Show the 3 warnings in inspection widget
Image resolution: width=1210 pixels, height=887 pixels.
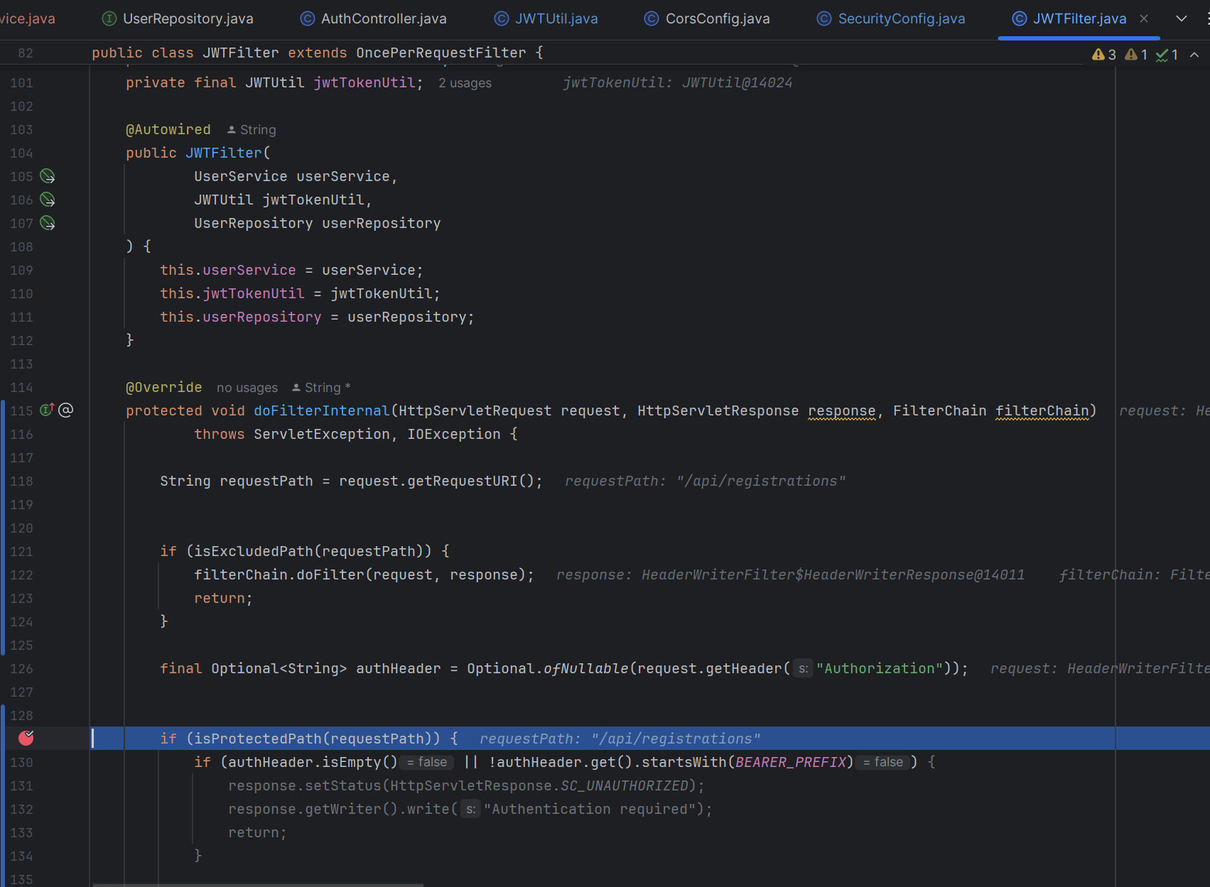click(x=1104, y=55)
